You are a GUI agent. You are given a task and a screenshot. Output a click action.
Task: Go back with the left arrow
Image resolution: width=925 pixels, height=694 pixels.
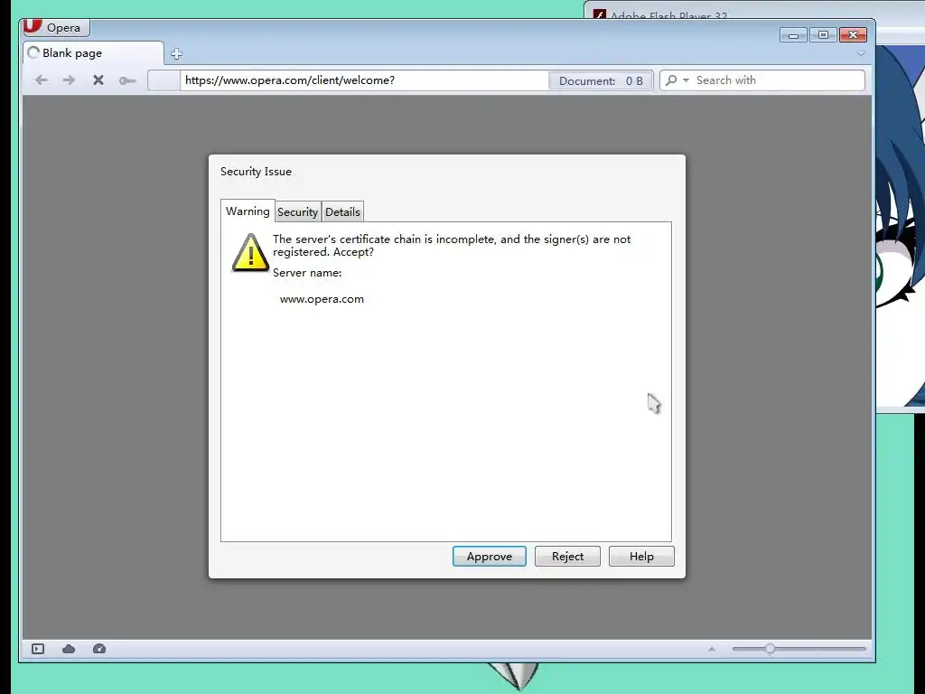pos(41,80)
